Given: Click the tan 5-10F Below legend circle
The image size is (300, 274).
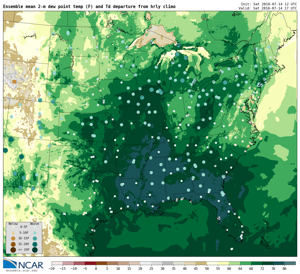Looking at the screenshot, I should (13, 233).
